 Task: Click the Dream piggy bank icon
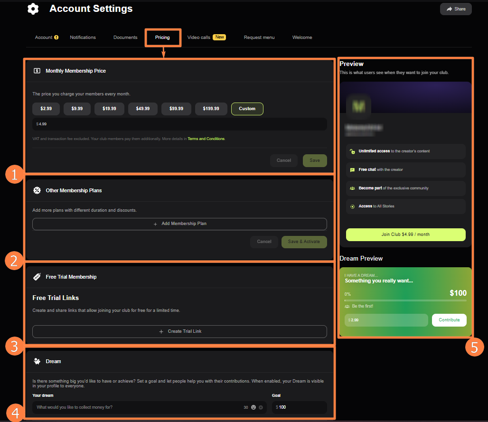(37, 361)
